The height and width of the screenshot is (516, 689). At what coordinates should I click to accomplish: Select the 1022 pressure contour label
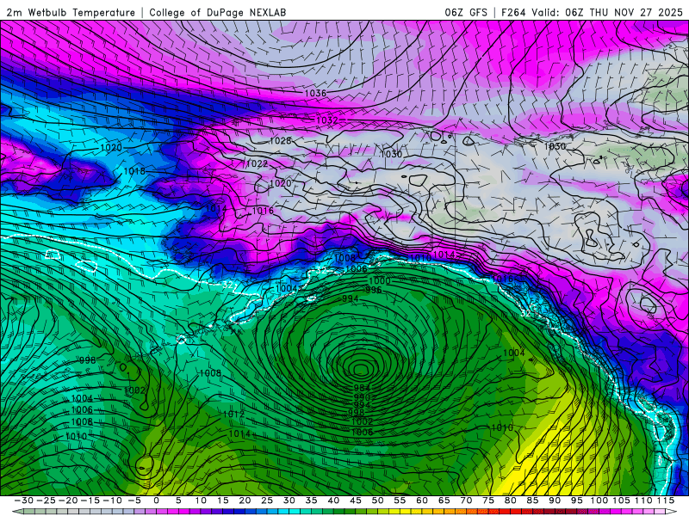[x=257, y=163]
